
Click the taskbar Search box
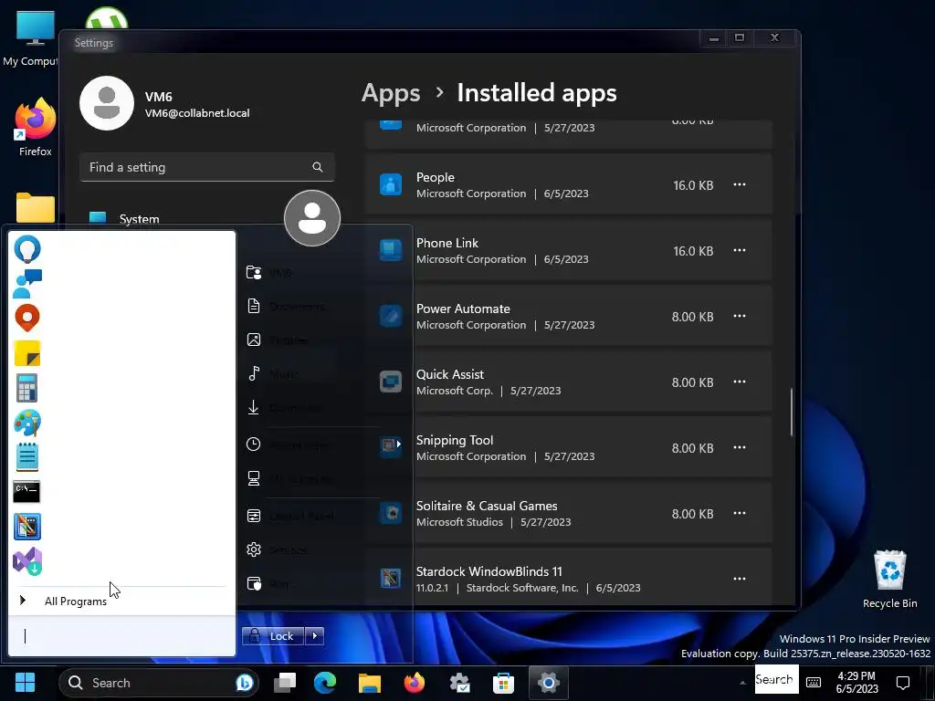pyautogui.click(x=159, y=683)
